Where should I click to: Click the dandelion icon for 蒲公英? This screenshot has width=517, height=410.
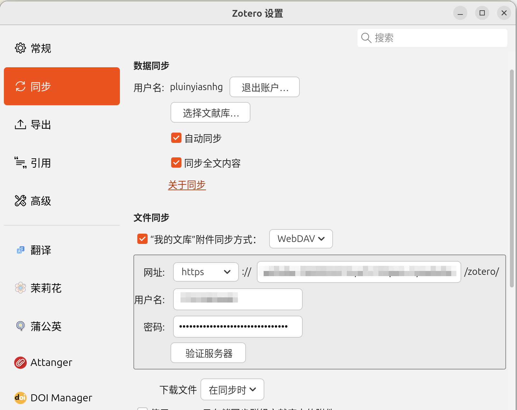pos(20,326)
